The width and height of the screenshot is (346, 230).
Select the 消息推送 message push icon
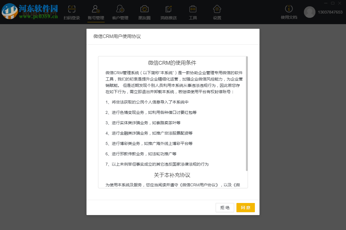(x=168, y=12)
